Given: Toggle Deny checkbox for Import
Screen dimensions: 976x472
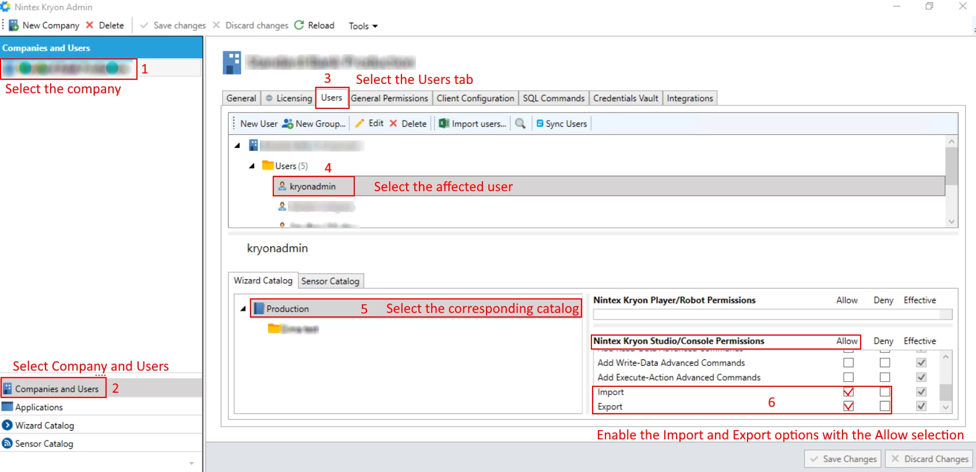Looking at the screenshot, I should (885, 392).
